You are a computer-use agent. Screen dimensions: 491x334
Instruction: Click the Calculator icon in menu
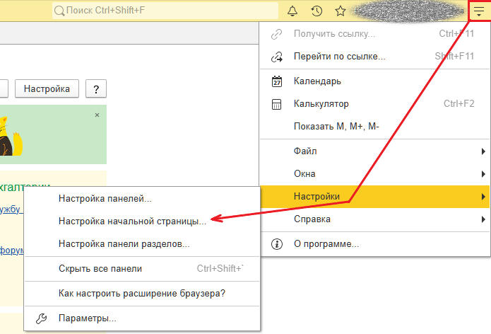(x=278, y=104)
